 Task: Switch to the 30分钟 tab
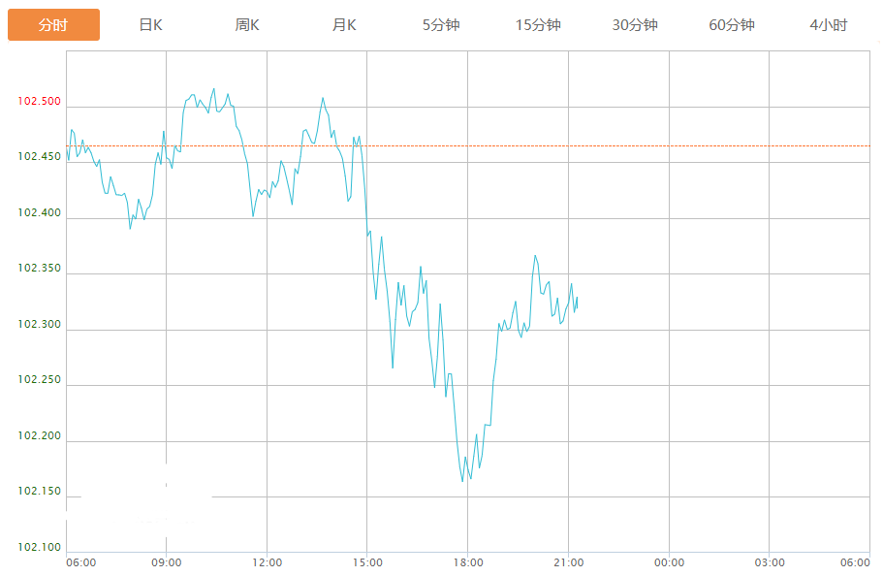tap(635, 25)
